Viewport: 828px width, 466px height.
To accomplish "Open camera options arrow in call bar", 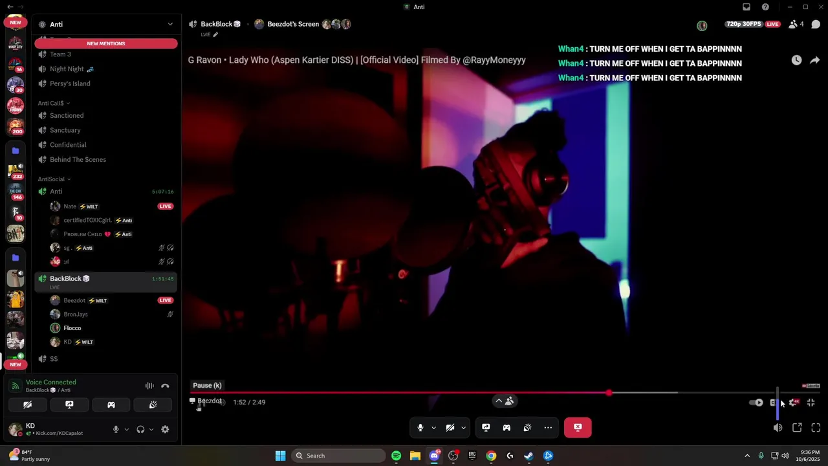I will click(463, 427).
